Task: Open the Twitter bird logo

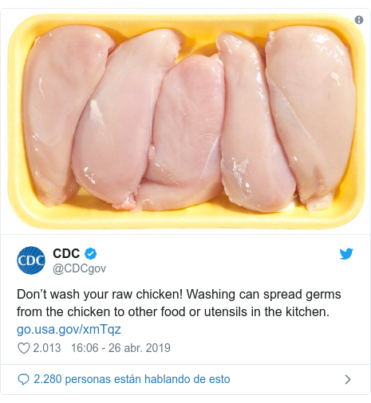Action: (346, 254)
